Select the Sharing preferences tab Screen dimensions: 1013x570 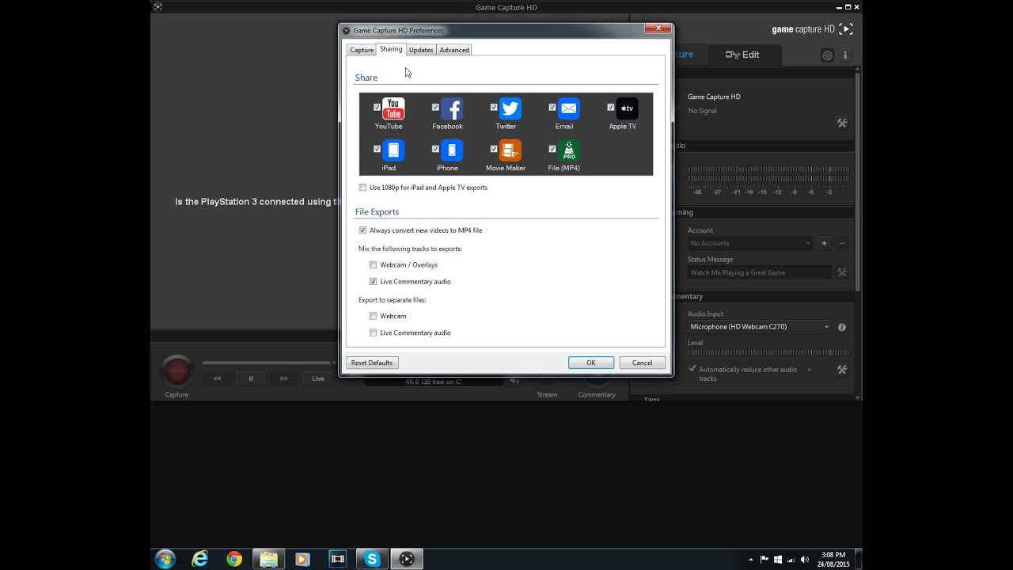click(x=391, y=49)
